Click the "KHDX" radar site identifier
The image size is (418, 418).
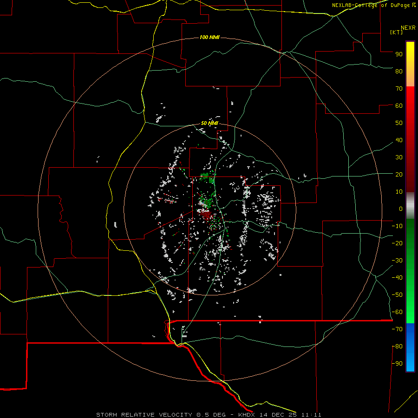coord(247,415)
